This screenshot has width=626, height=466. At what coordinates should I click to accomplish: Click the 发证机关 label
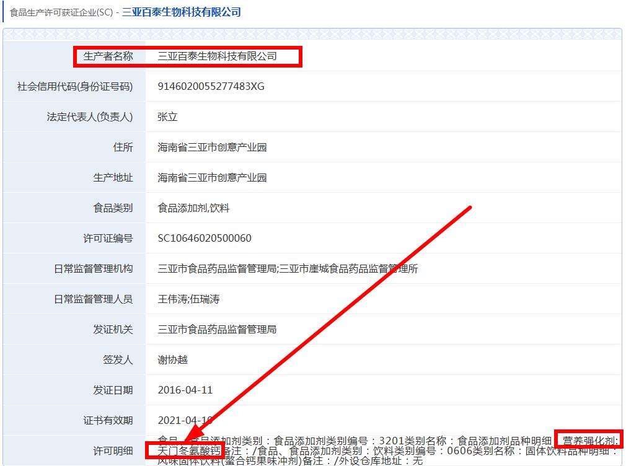(x=113, y=330)
